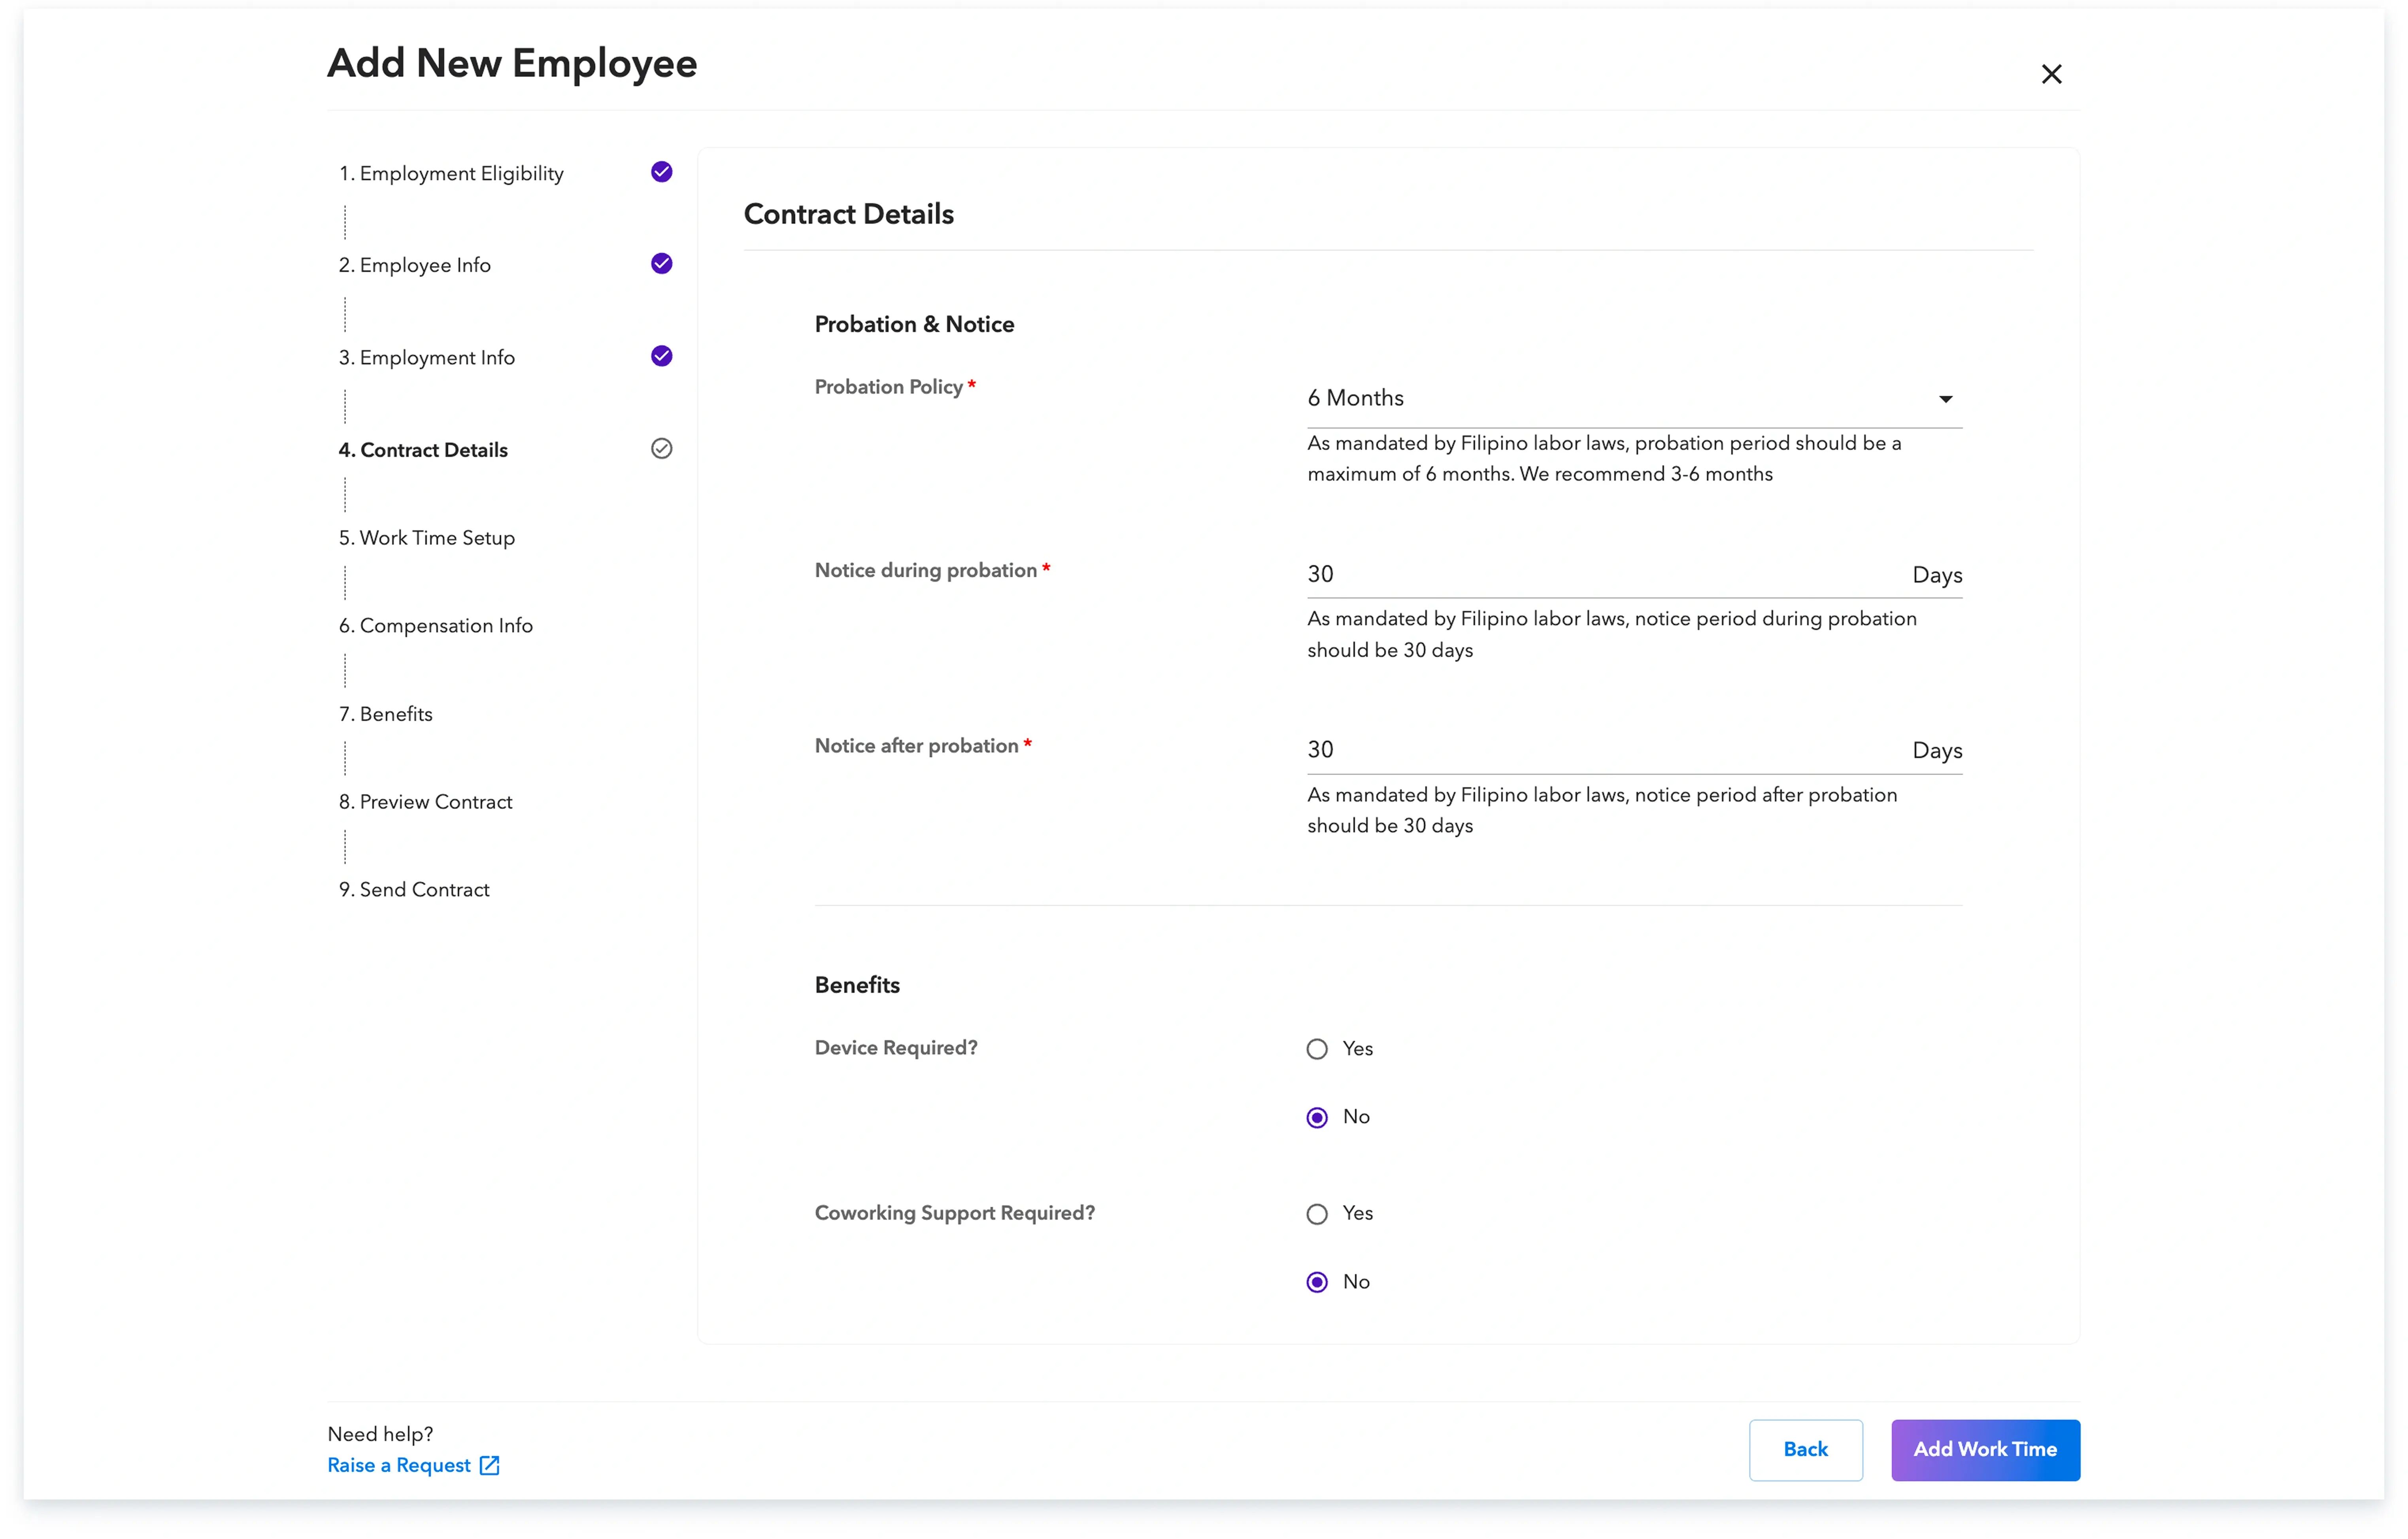The height and width of the screenshot is (1539, 2408).
Task: Click the progress circle next to Contract Details
Action: point(661,449)
